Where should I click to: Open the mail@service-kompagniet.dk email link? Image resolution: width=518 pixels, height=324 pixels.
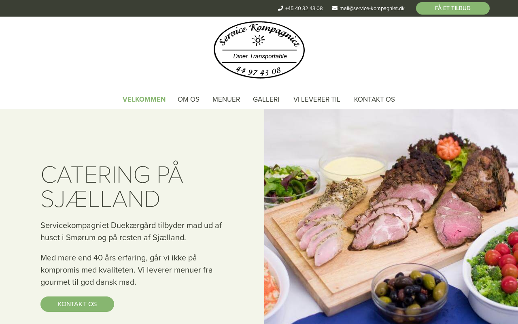[372, 9]
